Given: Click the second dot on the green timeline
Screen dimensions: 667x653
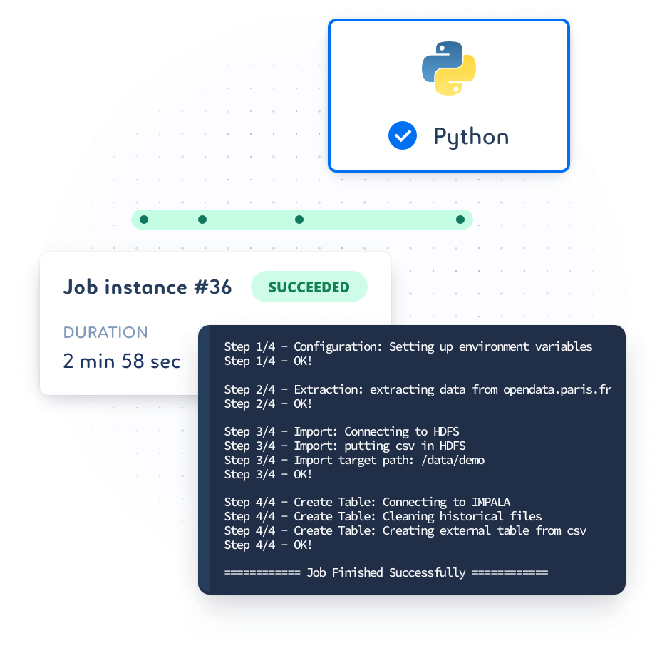Looking at the screenshot, I should click(202, 220).
